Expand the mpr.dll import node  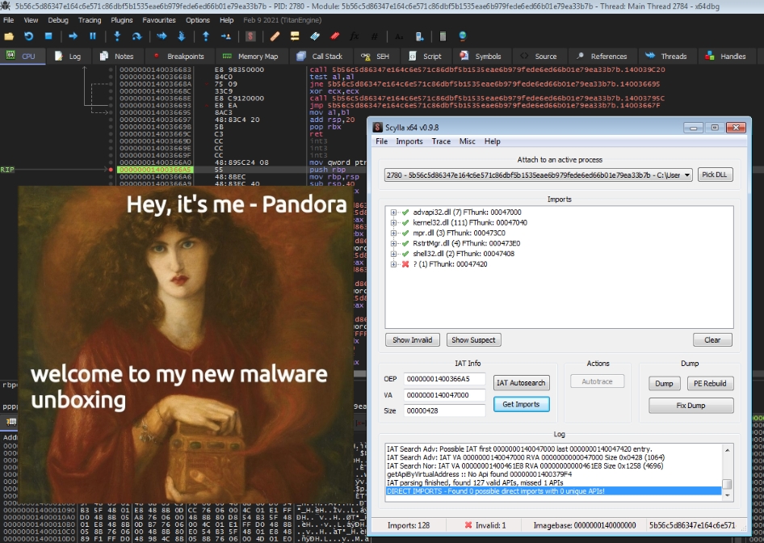coord(393,233)
